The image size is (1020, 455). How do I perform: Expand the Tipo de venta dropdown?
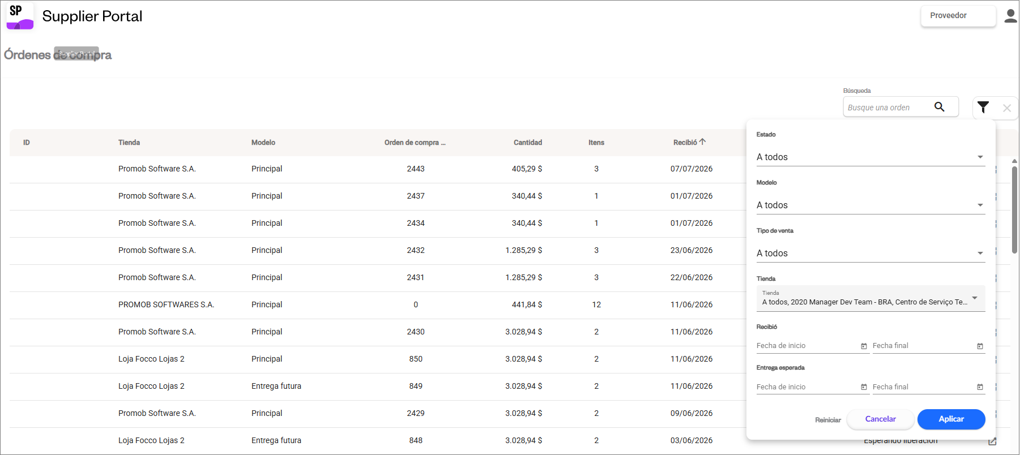pyautogui.click(x=870, y=253)
